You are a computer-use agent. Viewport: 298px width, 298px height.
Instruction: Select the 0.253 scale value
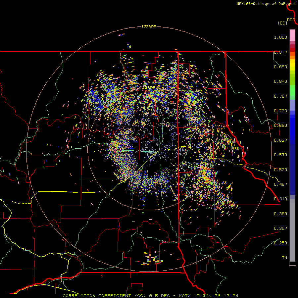coord(280,243)
